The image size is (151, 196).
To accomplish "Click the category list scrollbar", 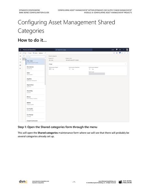I will pos(45,72).
